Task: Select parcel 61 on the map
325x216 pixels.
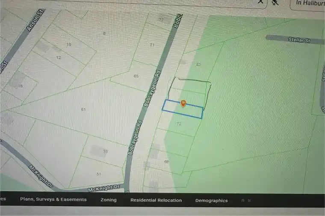Action: point(83,109)
